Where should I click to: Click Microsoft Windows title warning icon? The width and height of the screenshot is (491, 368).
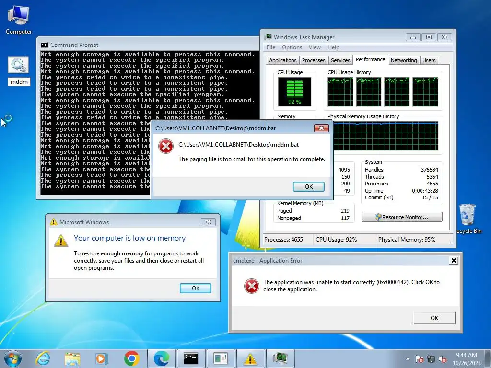click(x=54, y=222)
